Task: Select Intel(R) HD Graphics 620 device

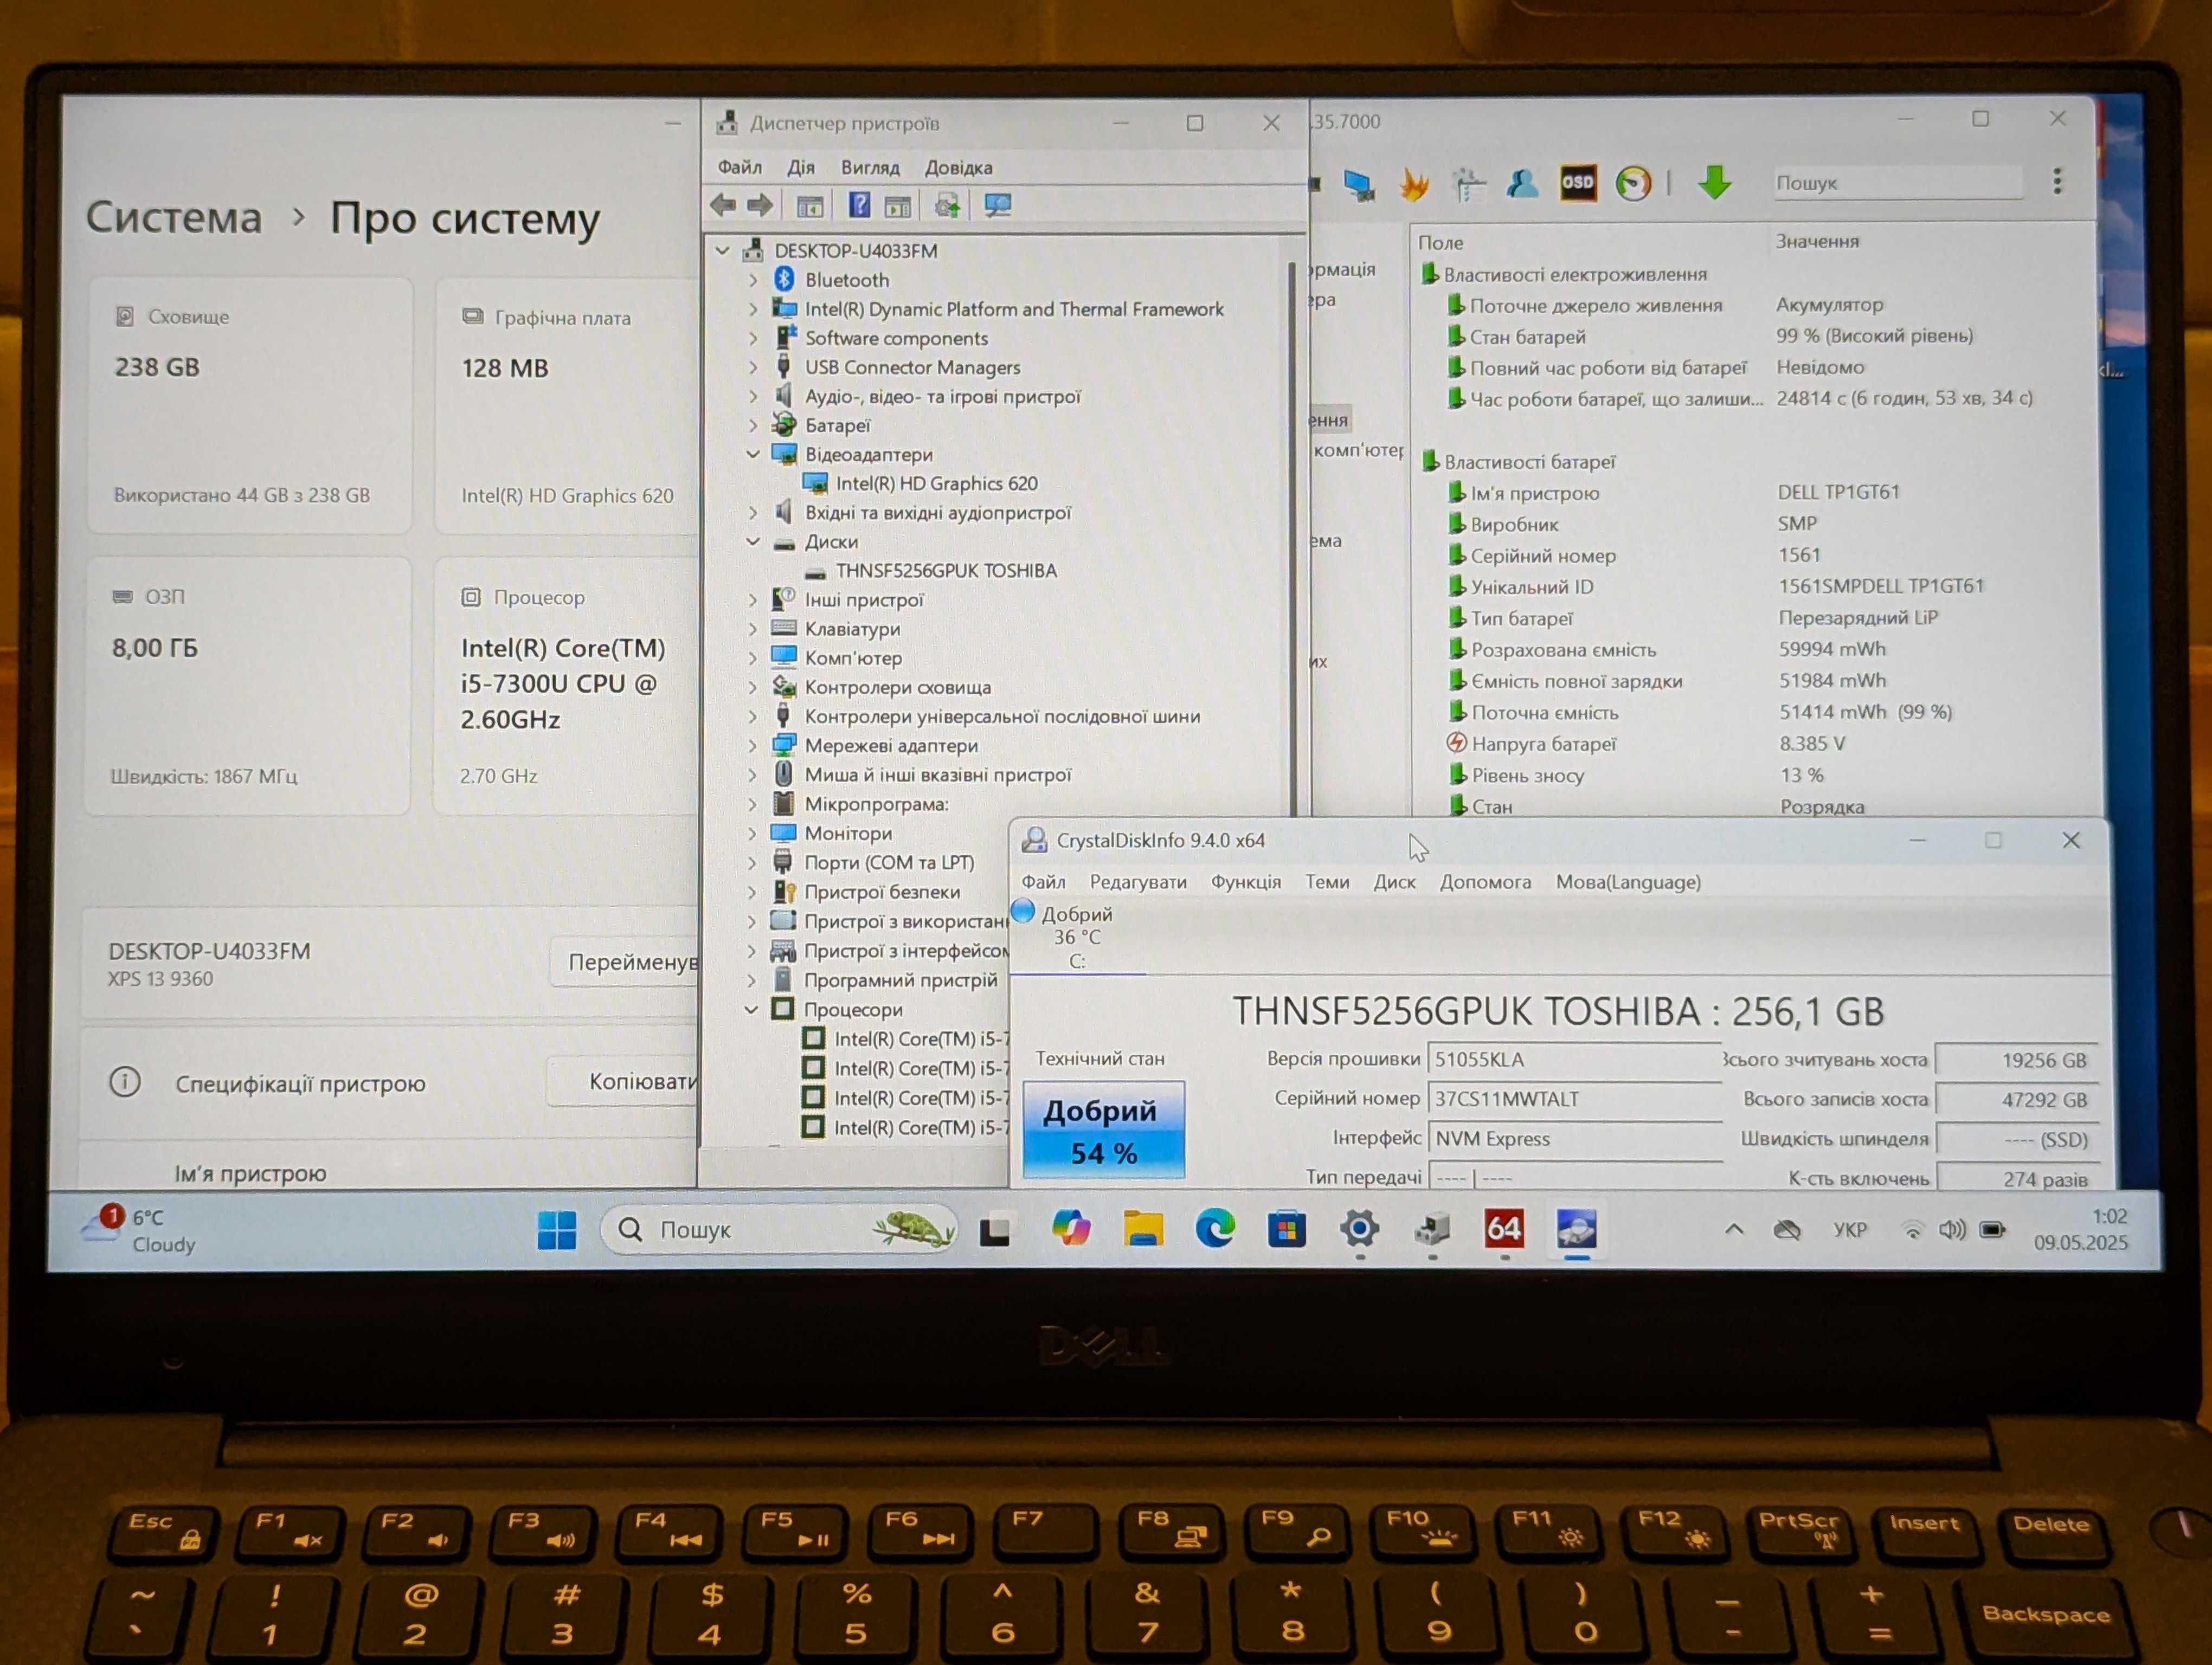Action: coord(936,483)
